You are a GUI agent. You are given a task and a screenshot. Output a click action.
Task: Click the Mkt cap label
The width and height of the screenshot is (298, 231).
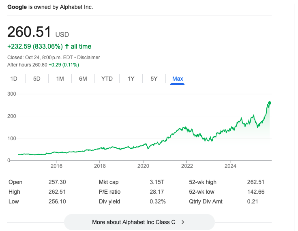tap(109, 182)
